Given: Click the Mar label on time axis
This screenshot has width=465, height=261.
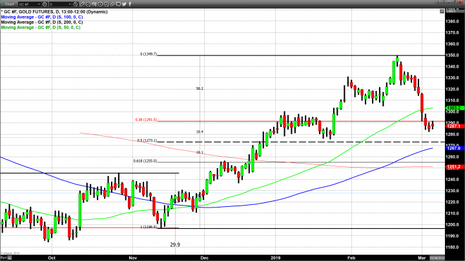Looking at the screenshot, I should tap(422, 258).
